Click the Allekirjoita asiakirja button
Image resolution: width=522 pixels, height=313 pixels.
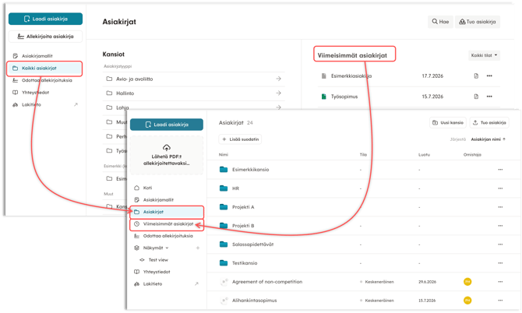coord(46,37)
